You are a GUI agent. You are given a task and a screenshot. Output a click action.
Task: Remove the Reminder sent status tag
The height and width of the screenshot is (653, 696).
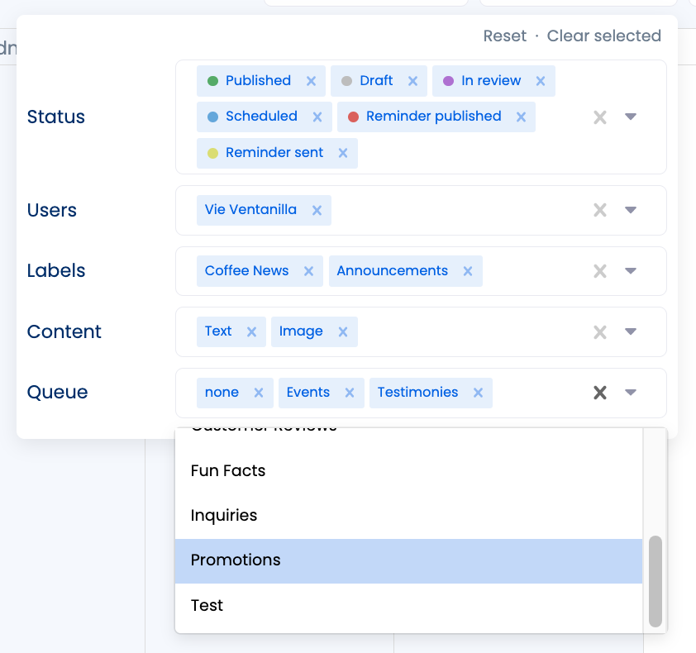[343, 153]
